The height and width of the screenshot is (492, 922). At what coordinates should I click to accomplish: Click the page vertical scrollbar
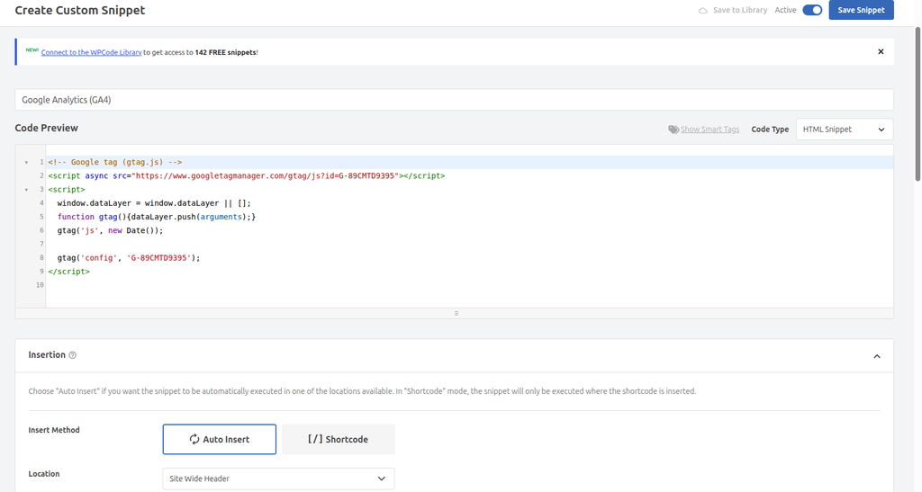coord(917,103)
